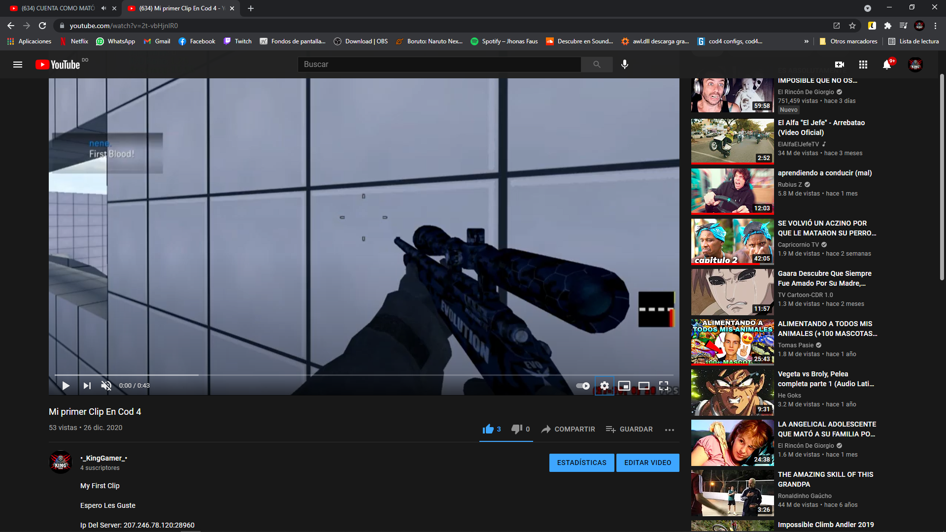Click EDITAR VIDEO button

point(647,463)
